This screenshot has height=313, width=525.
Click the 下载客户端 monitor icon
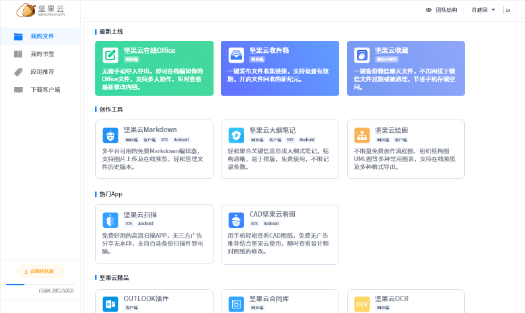coord(18,90)
